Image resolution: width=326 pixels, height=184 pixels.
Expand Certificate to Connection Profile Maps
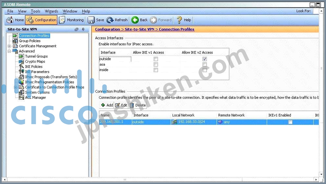(x=15, y=87)
